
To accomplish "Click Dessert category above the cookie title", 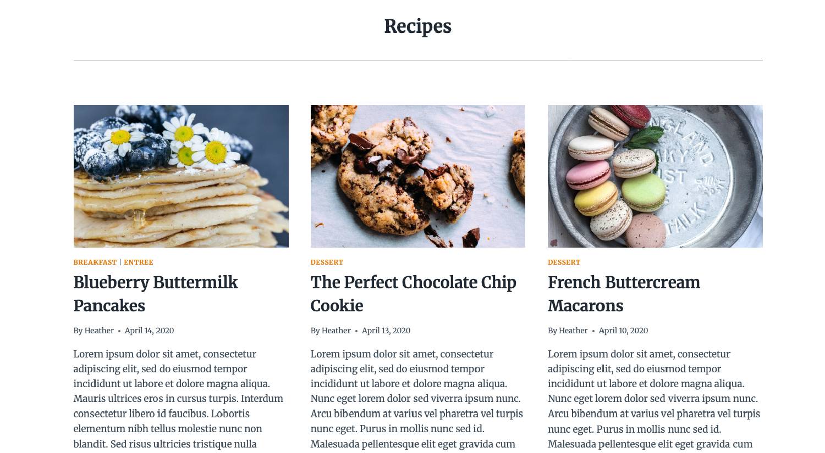I will click(327, 262).
